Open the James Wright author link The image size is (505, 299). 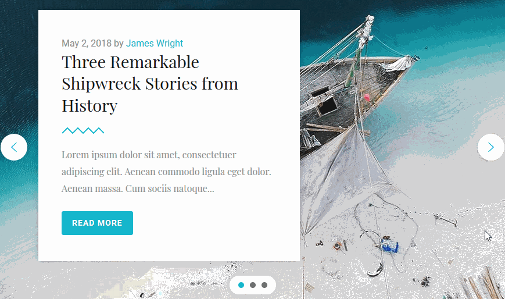(154, 43)
